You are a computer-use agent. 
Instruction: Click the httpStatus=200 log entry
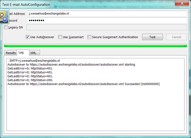30,80
